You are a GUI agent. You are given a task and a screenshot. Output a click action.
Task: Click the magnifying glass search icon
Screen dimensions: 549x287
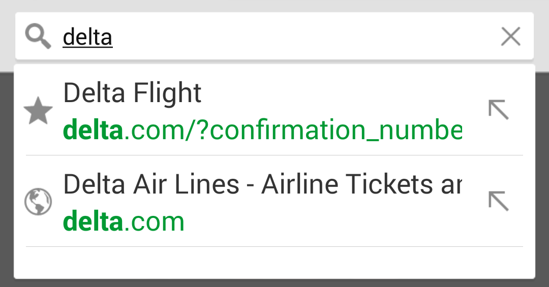38,37
